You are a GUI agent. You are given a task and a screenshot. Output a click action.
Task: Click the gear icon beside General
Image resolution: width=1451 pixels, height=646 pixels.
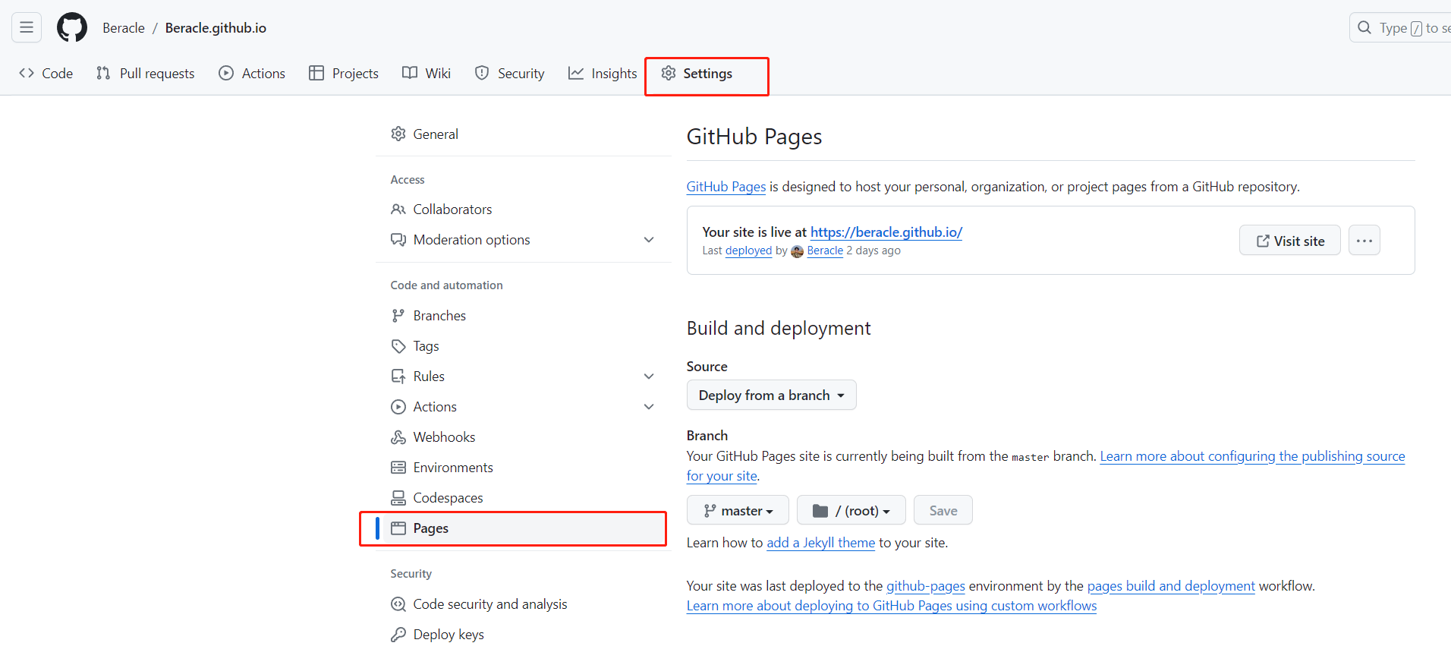point(398,134)
